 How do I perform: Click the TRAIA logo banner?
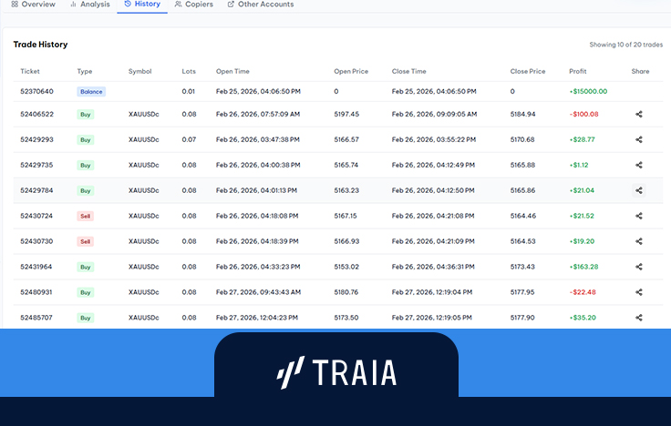pos(335,371)
